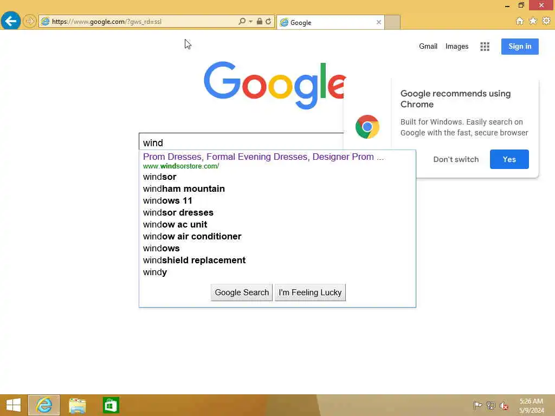
Task: Select the windows 11 suggestion
Action: (277, 200)
